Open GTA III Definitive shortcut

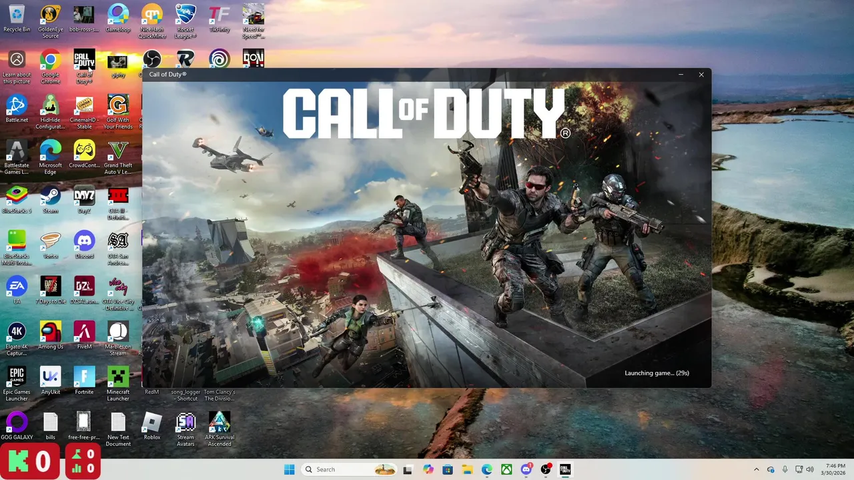click(118, 203)
